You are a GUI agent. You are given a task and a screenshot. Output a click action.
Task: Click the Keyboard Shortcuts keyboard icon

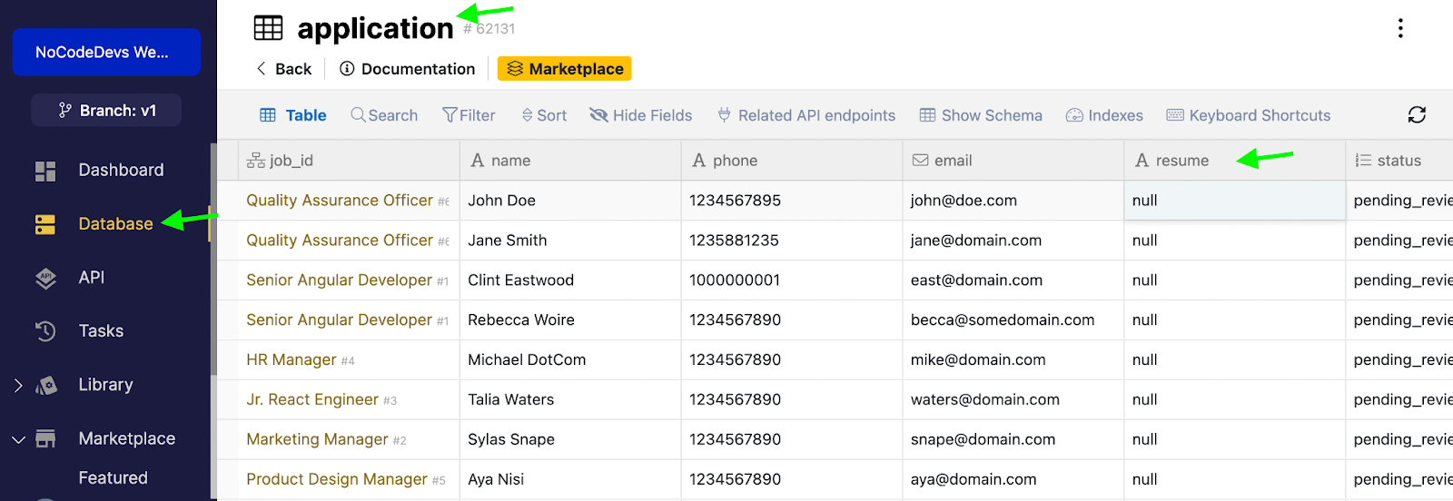pyautogui.click(x=1175, y=115)
